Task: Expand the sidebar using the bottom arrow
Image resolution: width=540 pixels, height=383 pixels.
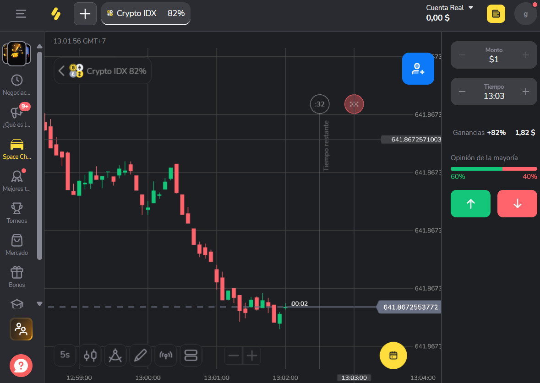Action: pos(39,303)
